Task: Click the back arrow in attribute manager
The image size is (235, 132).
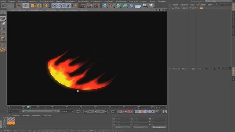Action: (206, 69)
